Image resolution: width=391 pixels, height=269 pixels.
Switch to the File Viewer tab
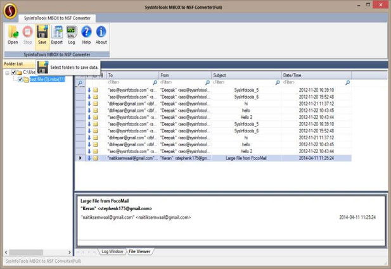[139, 251]
